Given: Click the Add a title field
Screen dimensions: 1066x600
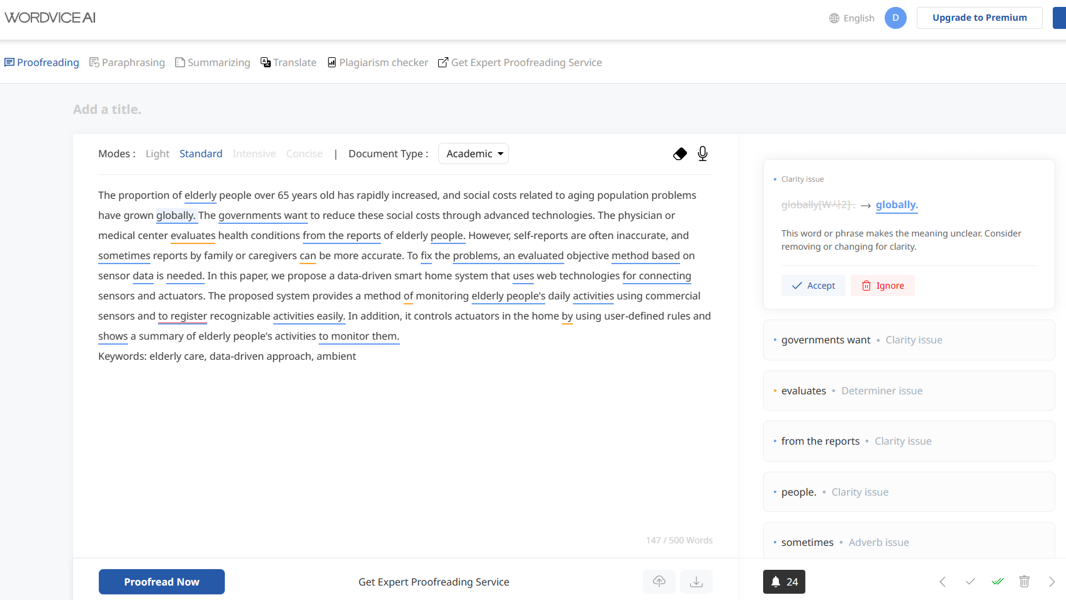Looking at the screenshot, I should pyautogui.click(x=107, y=109).
